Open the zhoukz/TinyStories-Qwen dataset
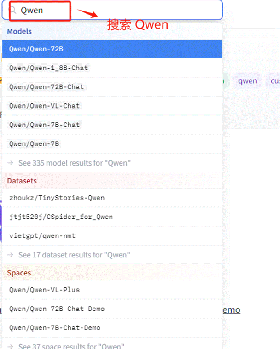Image resolution: width=280 pixels, height=349 pixels. pos(57,198)
